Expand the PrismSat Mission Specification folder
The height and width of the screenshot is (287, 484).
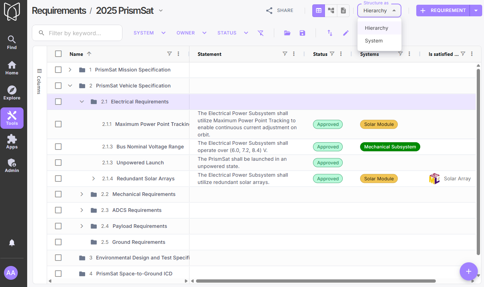[70, 70]
